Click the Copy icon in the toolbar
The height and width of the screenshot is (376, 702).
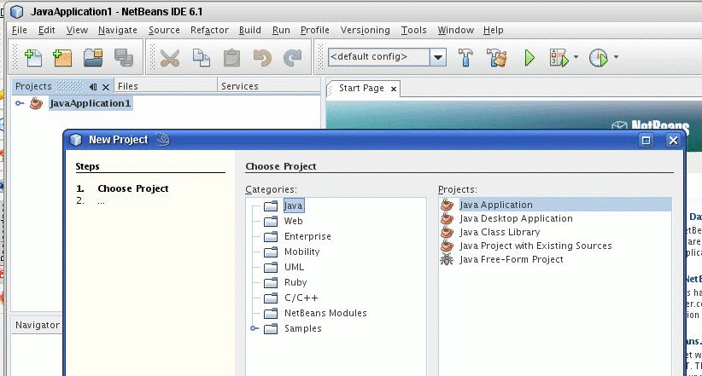coord(201,58)
